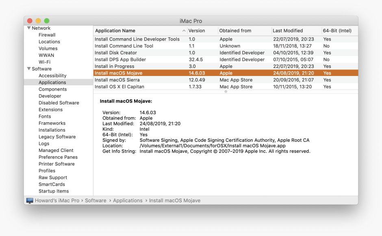Select Extensions under Software
Viewport: 382px width, 236px height.
click(x=50, y=110)
